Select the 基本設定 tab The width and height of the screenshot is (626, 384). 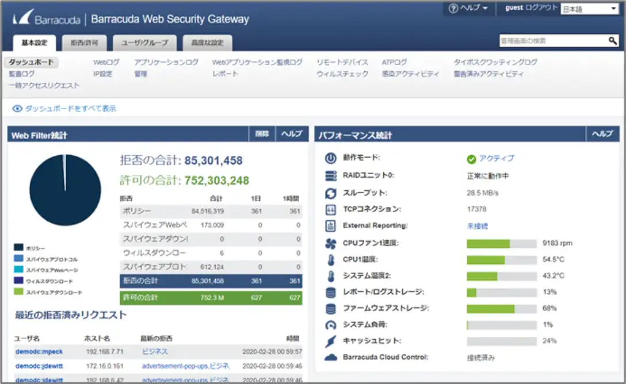35,43
